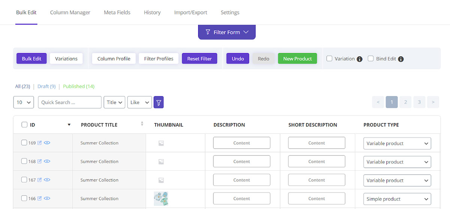Screen dimensions: 450x209
Task: Go to page 2
Action: [x=405, y=102]
